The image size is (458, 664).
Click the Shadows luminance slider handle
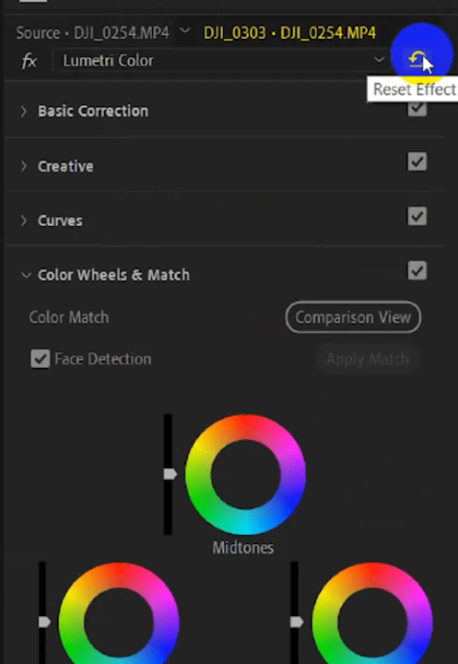click(44, 622)
